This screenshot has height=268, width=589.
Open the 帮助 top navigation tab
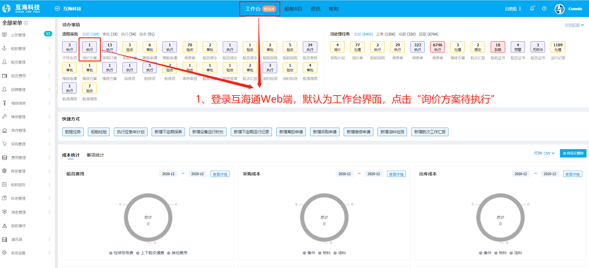(333, 9)
